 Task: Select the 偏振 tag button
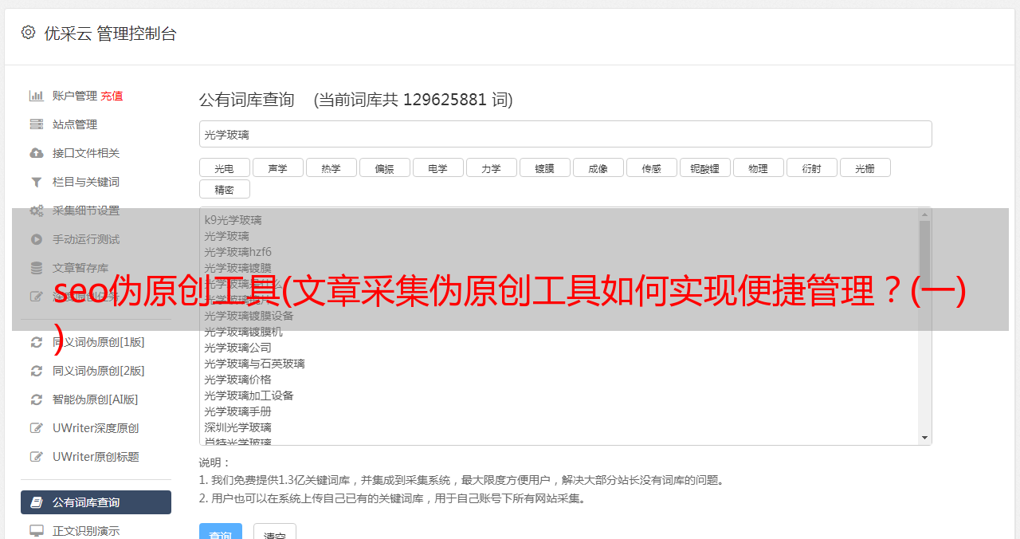click(384, 167)
